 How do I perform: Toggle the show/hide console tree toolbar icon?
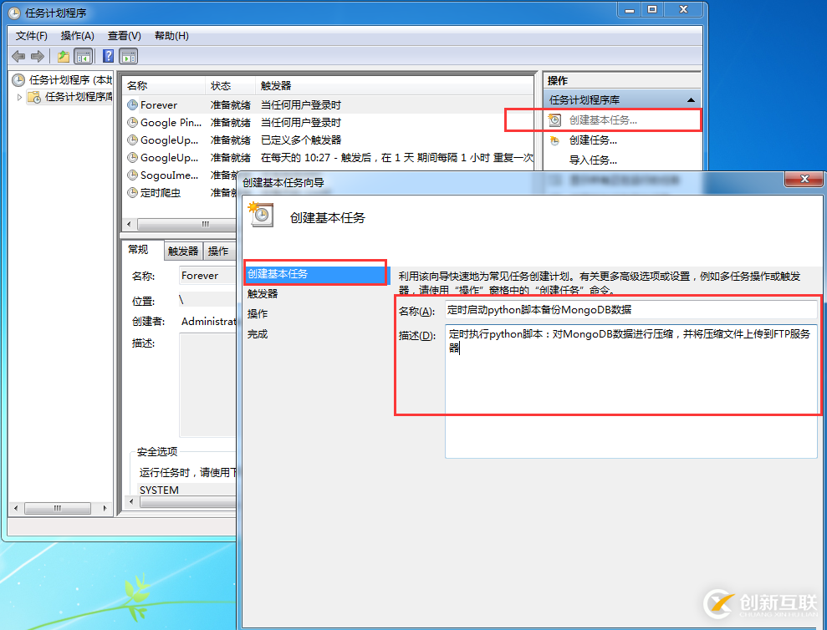coord(83,56)
